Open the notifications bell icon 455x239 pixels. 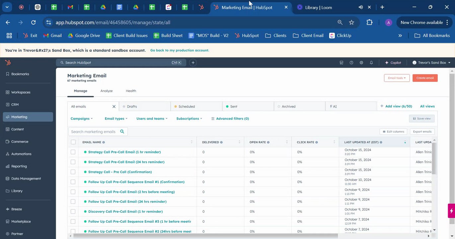point(371,62)
